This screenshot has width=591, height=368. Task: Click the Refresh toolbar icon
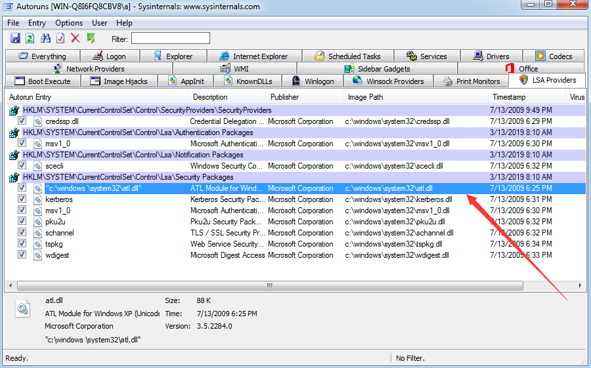coord(30,39)
